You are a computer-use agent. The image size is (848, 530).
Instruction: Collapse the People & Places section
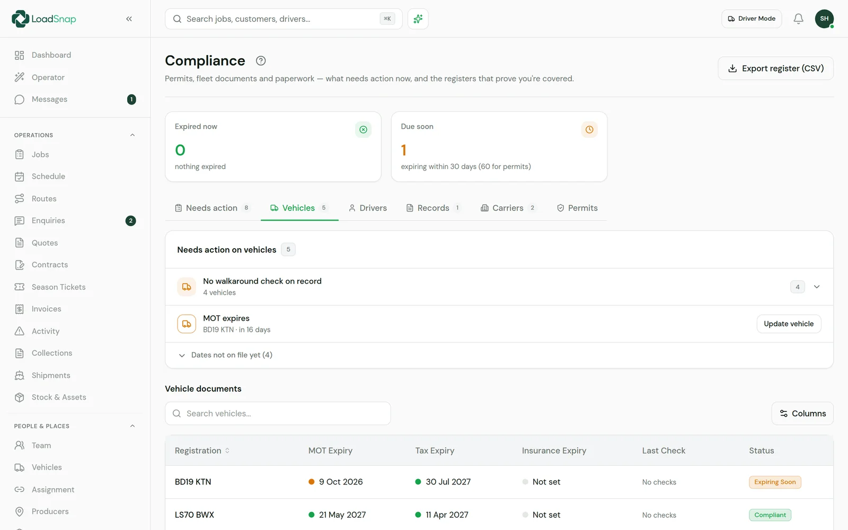(x=132, y=426)
